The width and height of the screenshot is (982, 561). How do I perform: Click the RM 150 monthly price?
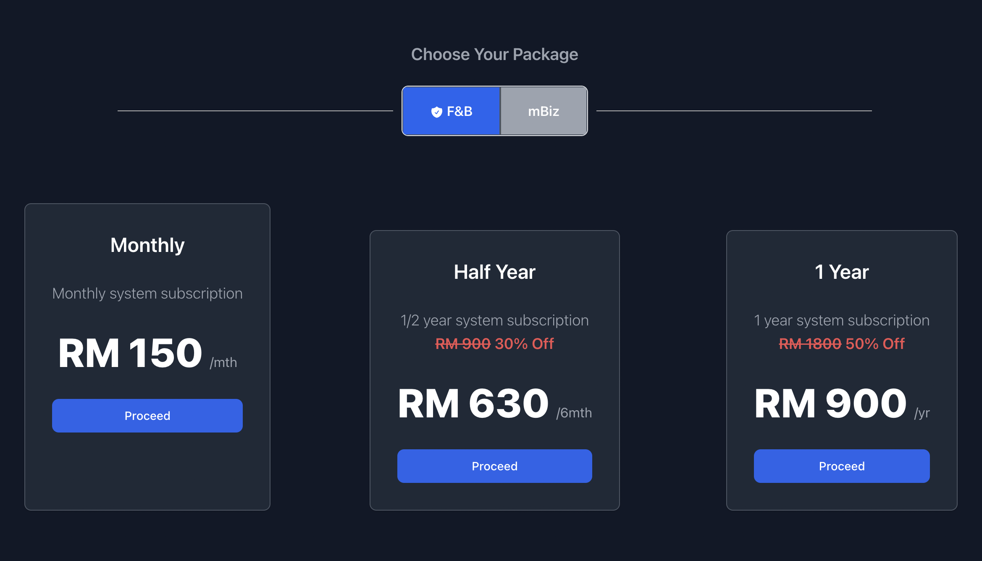[x=130, y=354]
